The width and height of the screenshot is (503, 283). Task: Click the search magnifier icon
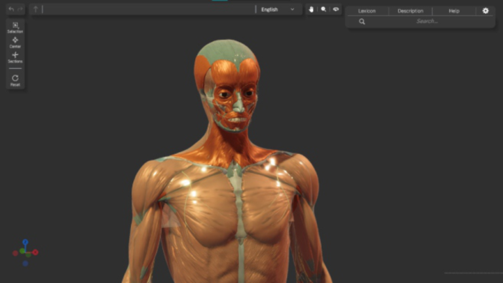362,22
